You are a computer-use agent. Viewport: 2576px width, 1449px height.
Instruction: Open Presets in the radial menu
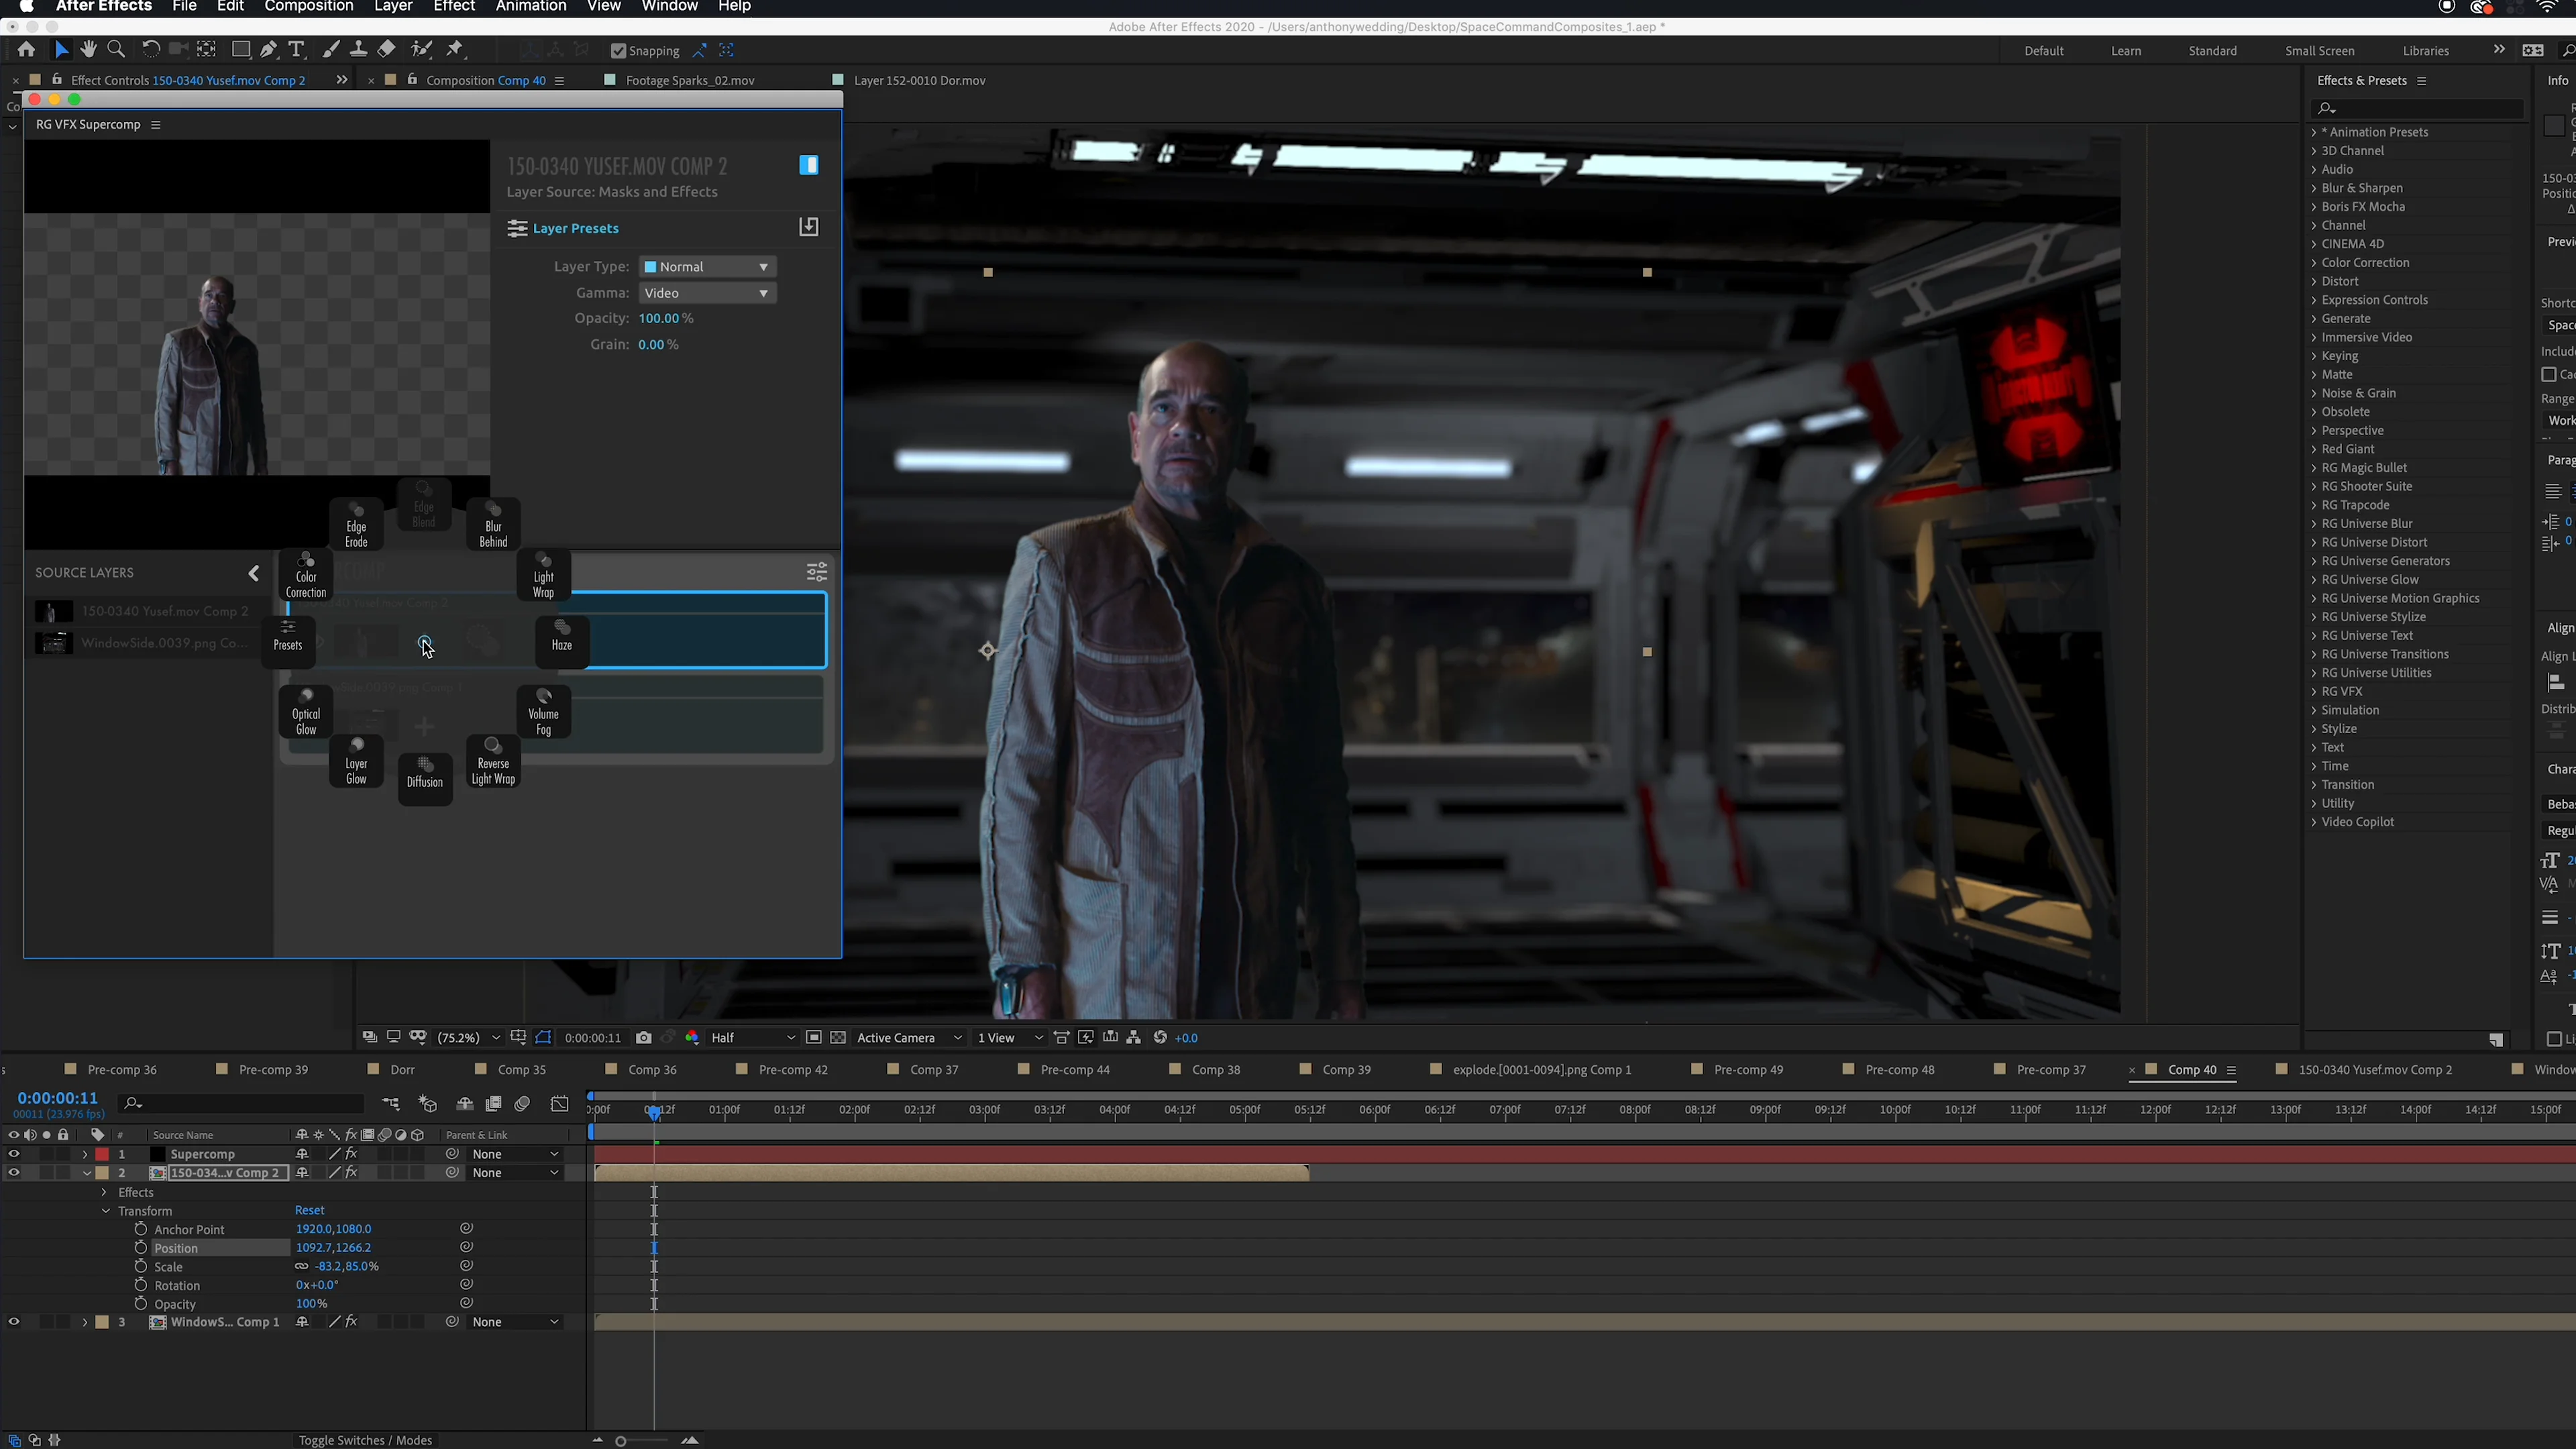coord(288,642)
